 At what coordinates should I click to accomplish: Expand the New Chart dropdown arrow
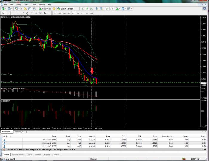click(x=6, y=9)
